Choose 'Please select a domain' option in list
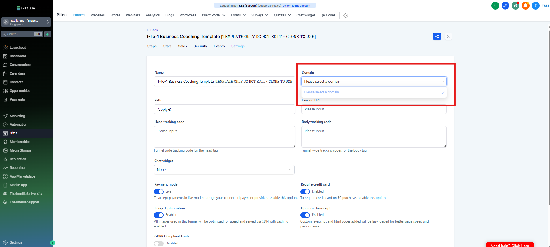The width and height of the screenshot is (550, 247). (374, 92)
